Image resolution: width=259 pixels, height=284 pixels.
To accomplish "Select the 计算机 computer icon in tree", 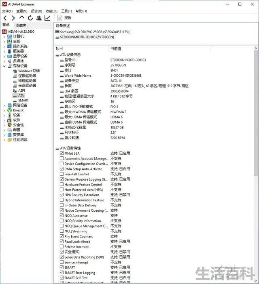I will [x=10, y=36].
